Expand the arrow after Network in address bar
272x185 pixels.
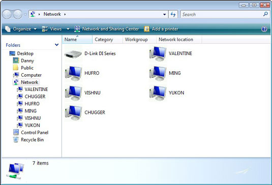coord(65,14)
